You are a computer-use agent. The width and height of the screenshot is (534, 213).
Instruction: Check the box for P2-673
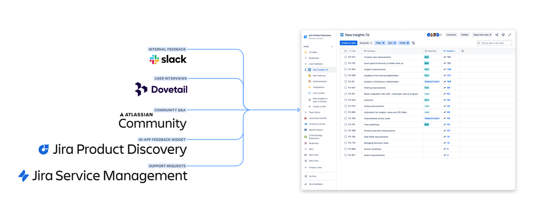click(x=345, y=57)
